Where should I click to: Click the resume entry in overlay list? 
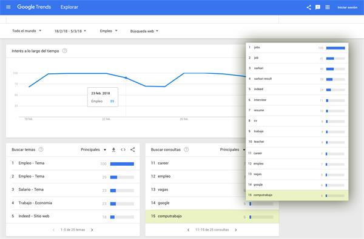pyautogui.click(x=297, y=111)
